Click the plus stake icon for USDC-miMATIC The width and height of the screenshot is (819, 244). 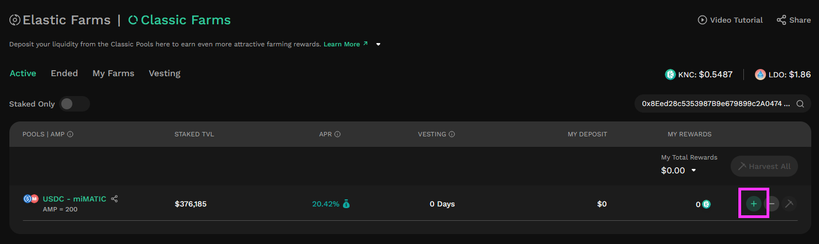pos(754,204)
